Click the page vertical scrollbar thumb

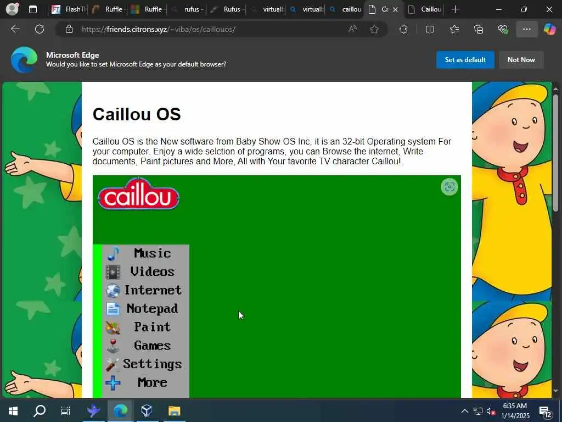(555, 152)
